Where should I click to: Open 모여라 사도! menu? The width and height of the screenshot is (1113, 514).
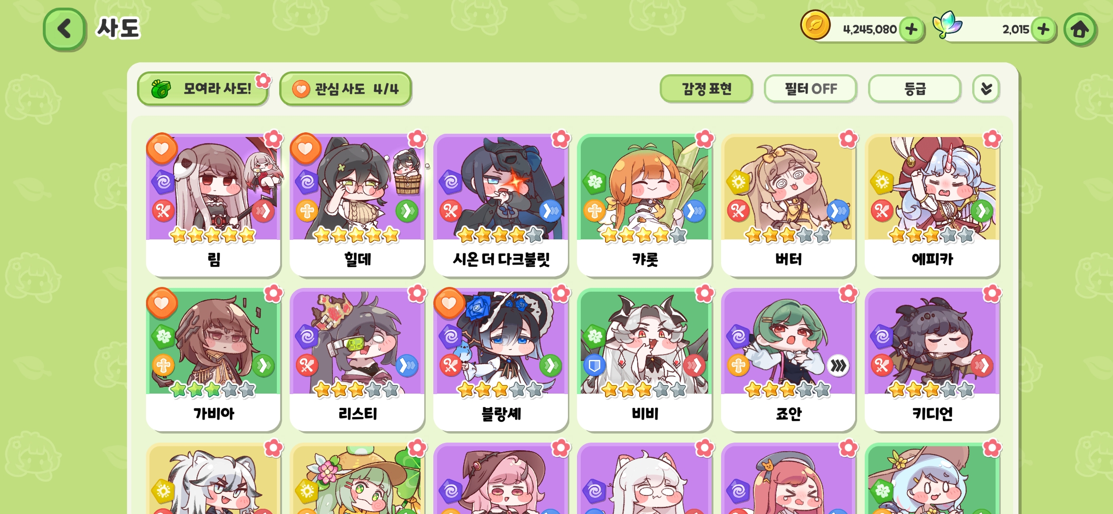203,89
